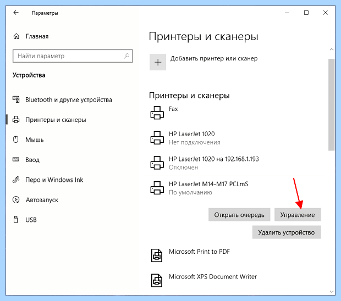Open the Главная home icon
Image resolution: width=341 pixels, height=301 pixels.
point(16,36)
